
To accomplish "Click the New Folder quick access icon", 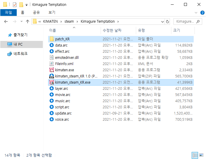I will coord(21,5).
